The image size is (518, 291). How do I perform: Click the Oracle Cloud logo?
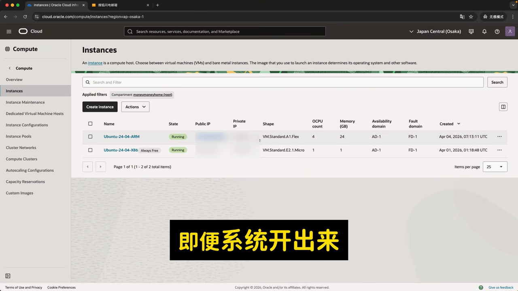30,31
